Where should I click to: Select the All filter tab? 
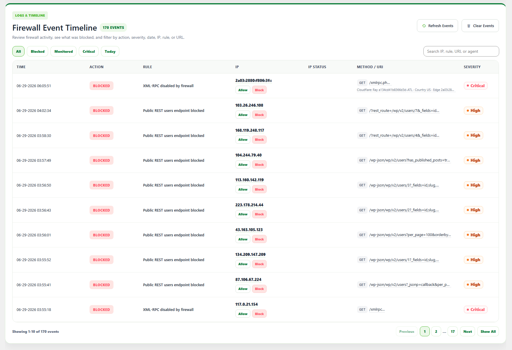(x=18, y=51)
